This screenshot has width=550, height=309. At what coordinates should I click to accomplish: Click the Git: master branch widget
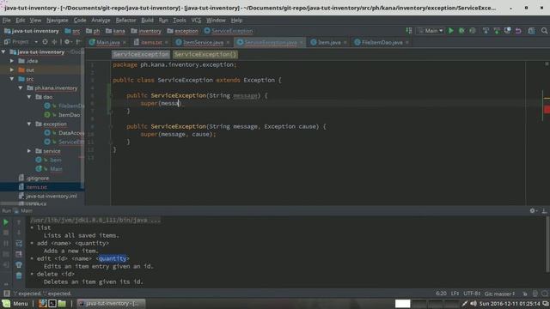[x=500, y=294]
